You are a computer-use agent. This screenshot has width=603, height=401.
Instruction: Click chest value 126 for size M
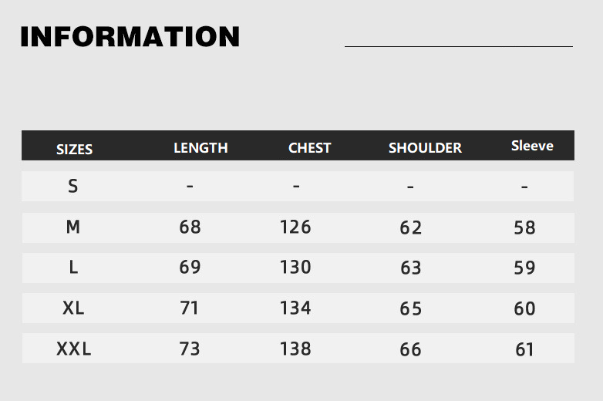pos(295,227)
